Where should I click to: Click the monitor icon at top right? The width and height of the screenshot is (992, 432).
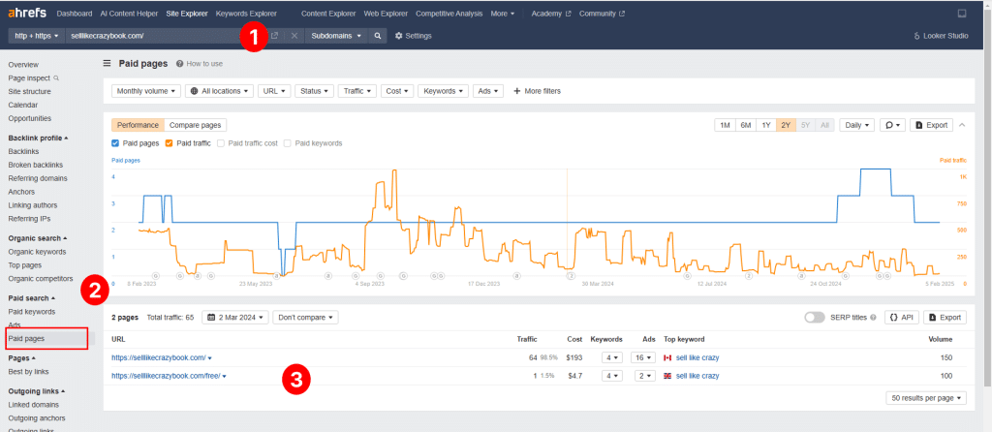tap(962, 14)
